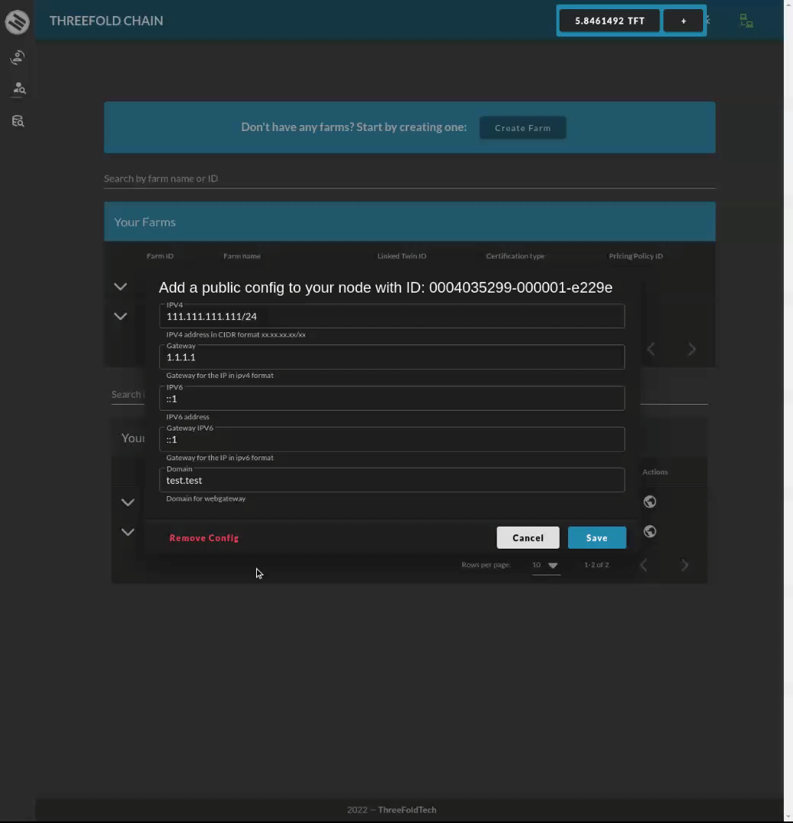Screen dimensions: 793x823
Task: Expand the first node row chevron
Action: pos(127,501)
